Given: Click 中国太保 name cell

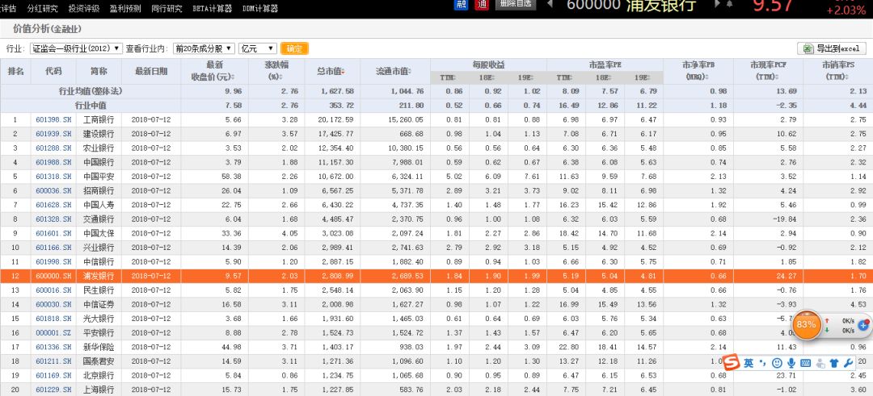Looking at the screenshot, I should tap(99, 233).
